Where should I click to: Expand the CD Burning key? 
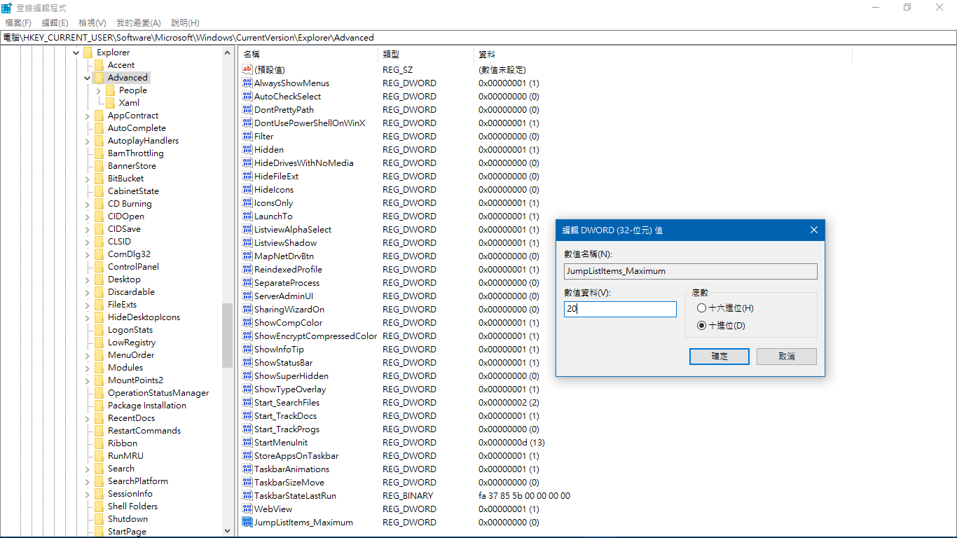[88, 204]
